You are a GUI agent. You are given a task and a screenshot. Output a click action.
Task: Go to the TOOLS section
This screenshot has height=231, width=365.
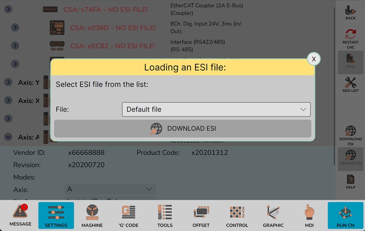(x=164, y=215)
